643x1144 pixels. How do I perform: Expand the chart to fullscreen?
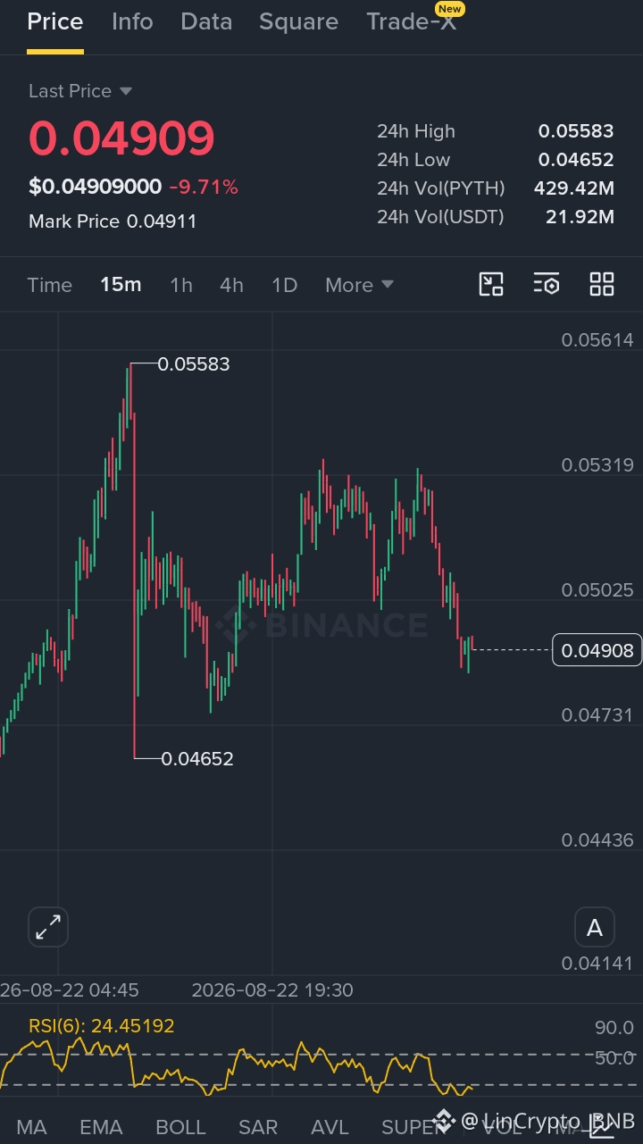pyautogui.click(x=48, y=928)
